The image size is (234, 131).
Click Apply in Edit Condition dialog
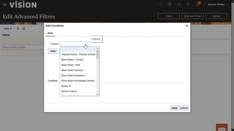coord(174,108)
